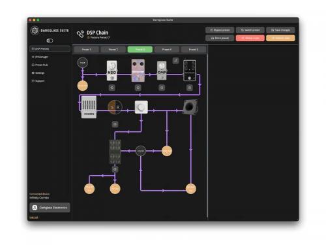Select the black pedal ending first row
Screen dimensions: 326x245
point(190,71)
